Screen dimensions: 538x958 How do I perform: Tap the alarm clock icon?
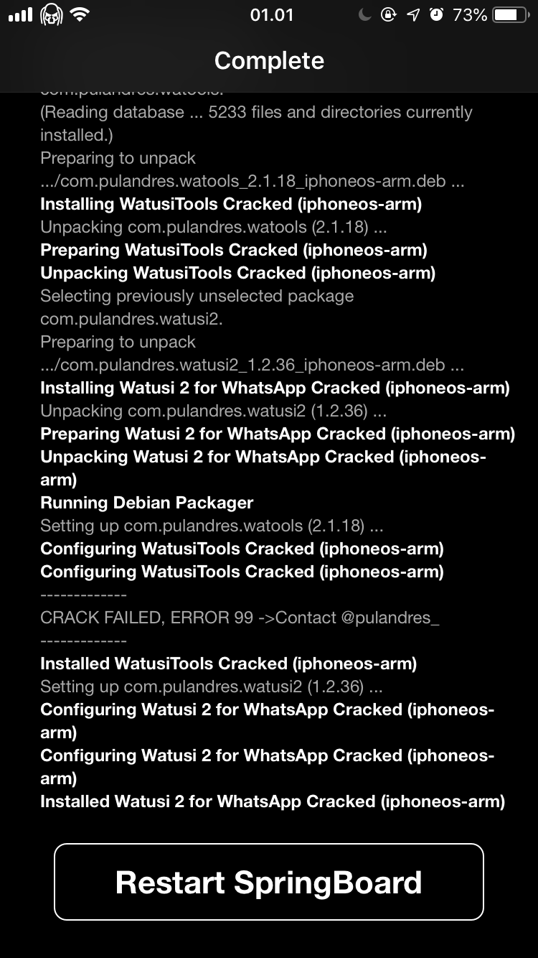click(436, 15)
